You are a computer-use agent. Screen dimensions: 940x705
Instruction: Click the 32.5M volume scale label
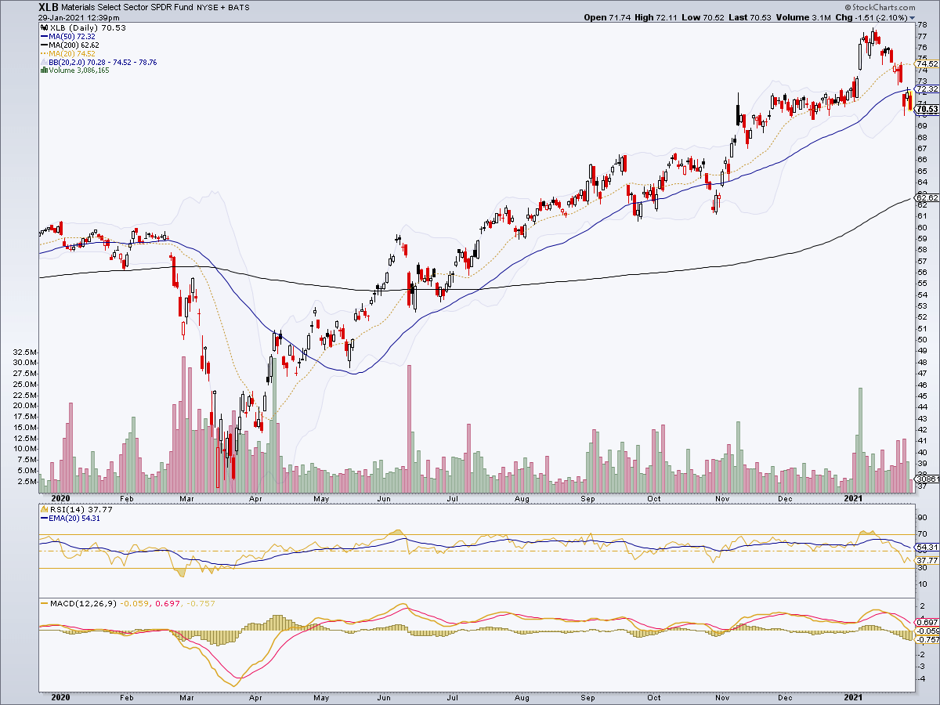coord(24,352)
